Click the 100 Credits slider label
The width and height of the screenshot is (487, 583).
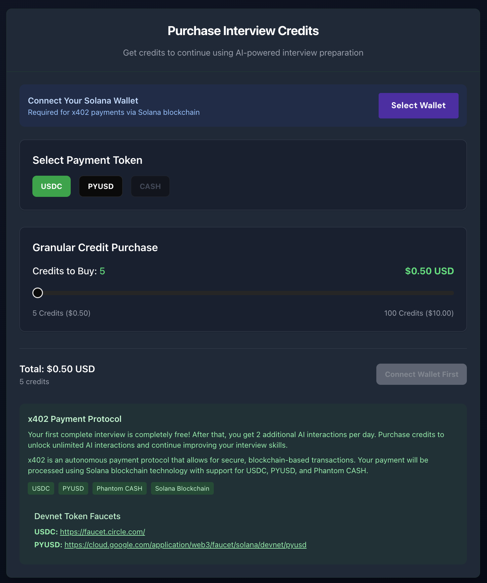point(419,313)
